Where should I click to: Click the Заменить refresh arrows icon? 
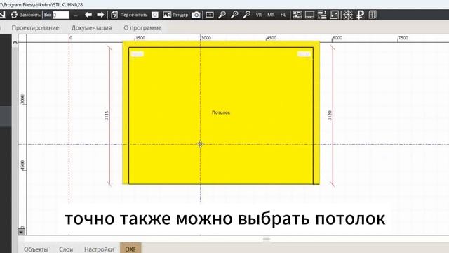(x=14, y=15)
